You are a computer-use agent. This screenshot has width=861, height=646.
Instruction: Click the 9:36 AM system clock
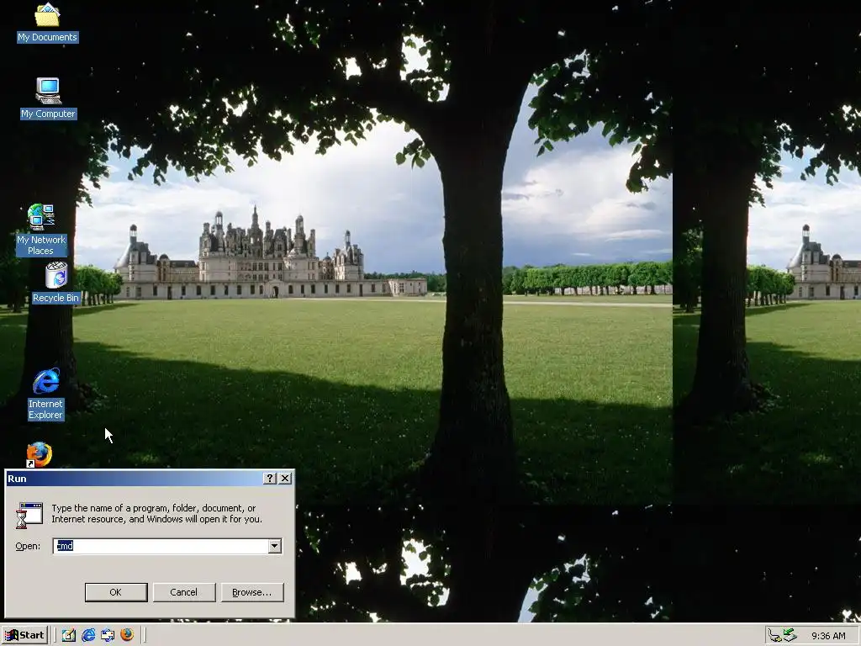(828, 636)
